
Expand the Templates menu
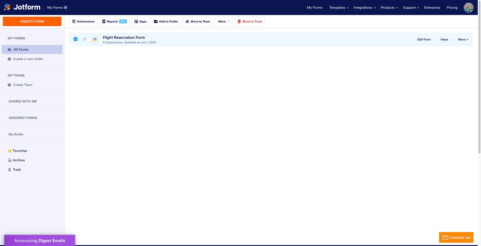pos(339,7)
